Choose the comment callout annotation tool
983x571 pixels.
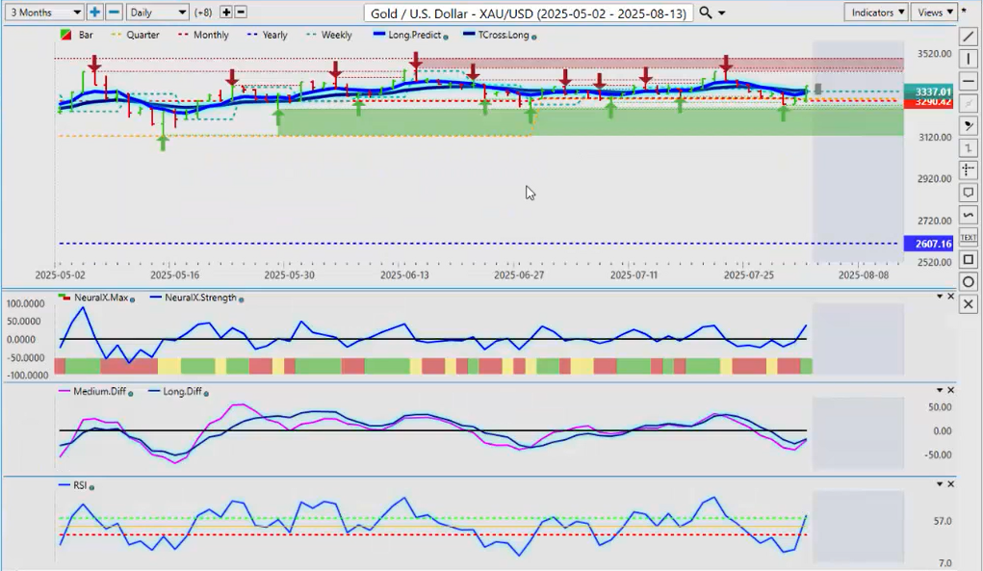click(x=969, y=193)
